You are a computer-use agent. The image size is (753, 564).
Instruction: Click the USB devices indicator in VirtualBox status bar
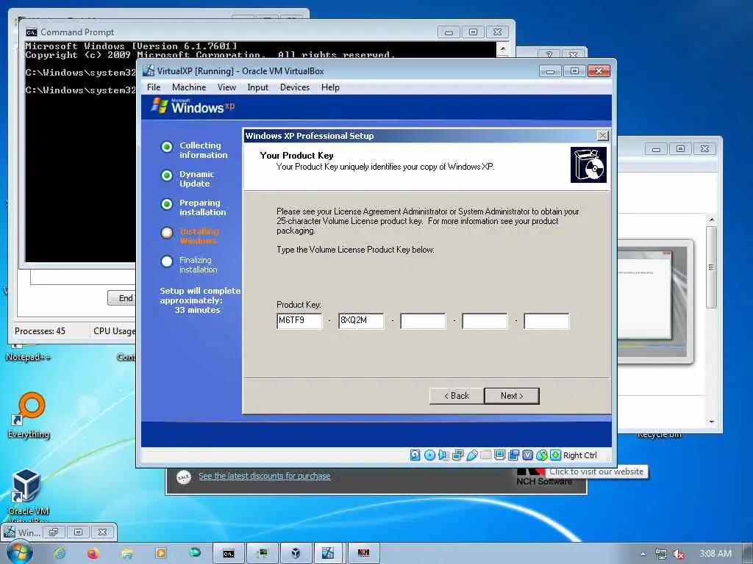tap(471, 455)
